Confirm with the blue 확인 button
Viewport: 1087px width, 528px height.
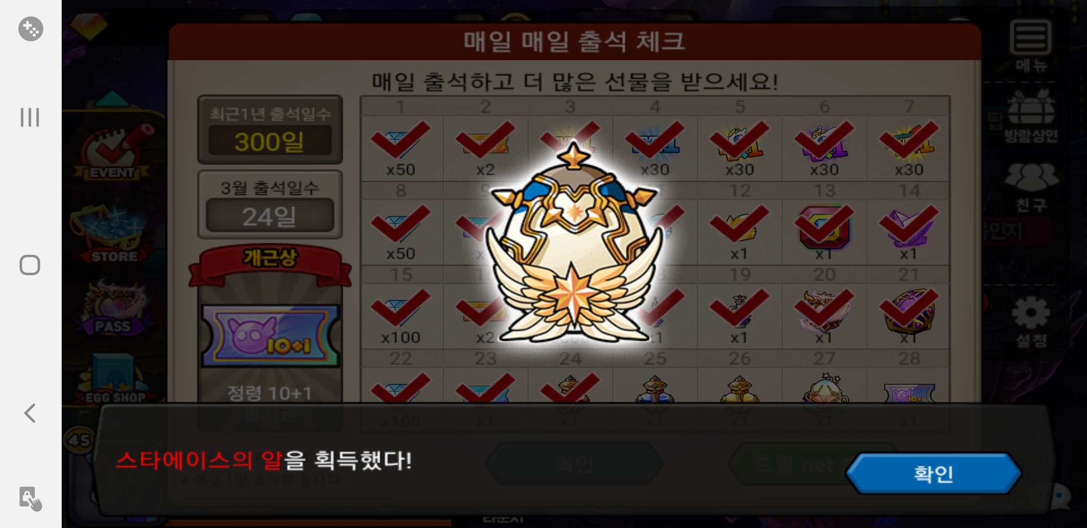[x=933, y=473]
